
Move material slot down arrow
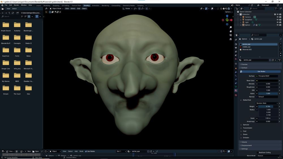[280, 55]
